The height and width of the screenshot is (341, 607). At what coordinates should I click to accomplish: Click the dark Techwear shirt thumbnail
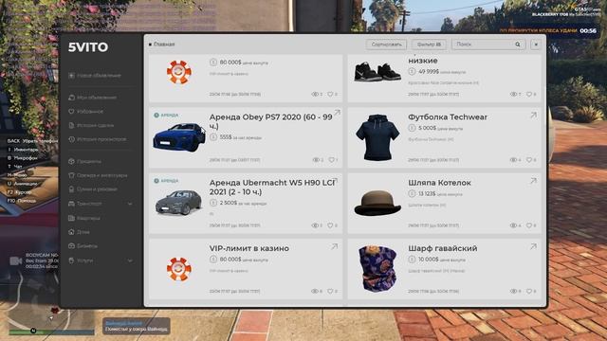click(377, 137)
